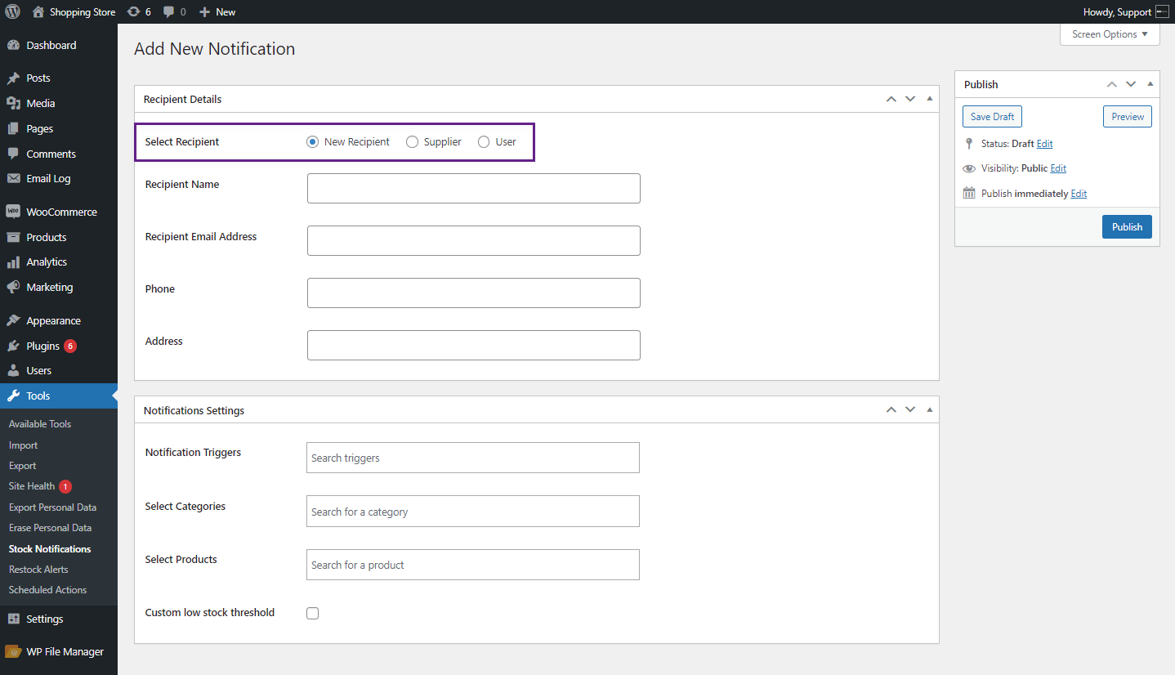Move the Publish box down

(x=1131, y=84)
